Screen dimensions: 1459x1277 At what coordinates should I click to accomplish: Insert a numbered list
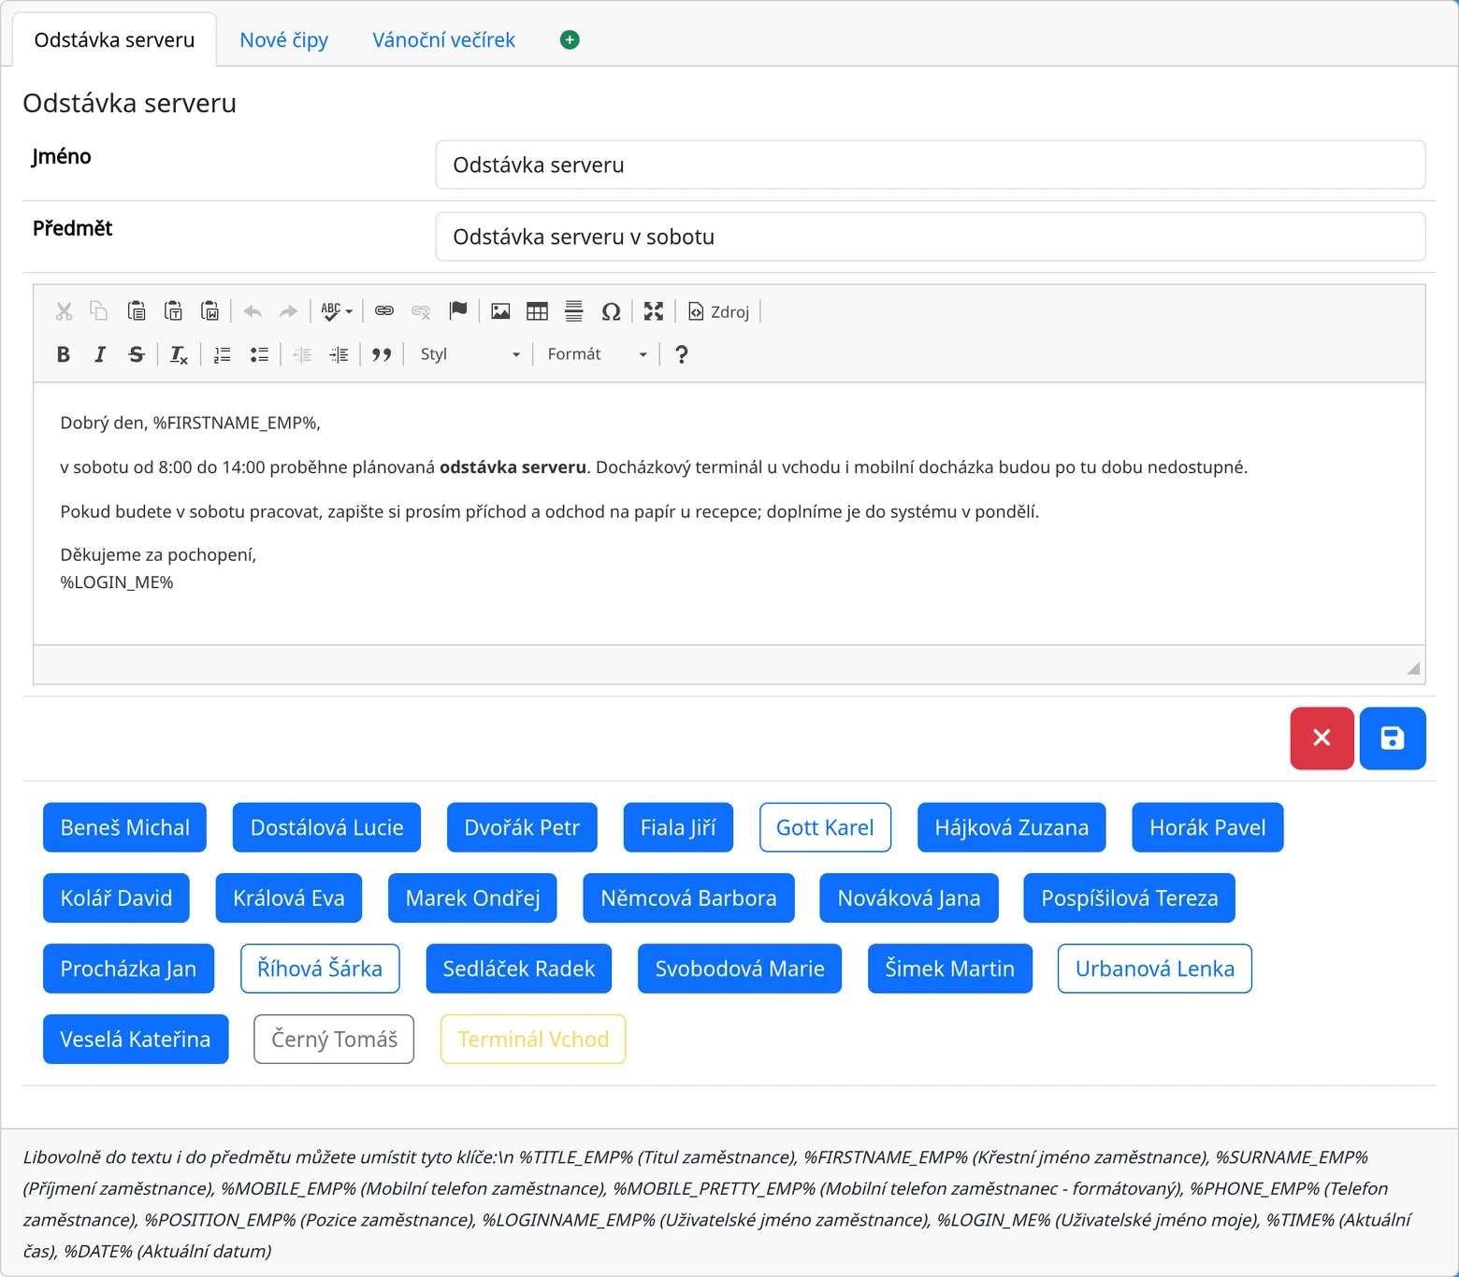222,354
